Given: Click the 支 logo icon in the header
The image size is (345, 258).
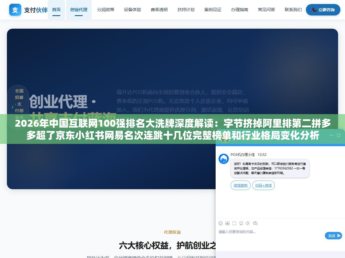Looking at the screenshot, I should click(x=15, y=10).
